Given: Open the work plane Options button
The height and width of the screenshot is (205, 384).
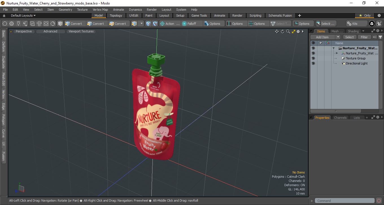Looking at the screenshot, I should [x=303, y=24].
